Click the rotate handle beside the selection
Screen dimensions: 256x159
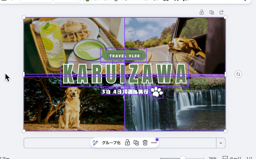[x=238, y=74]
